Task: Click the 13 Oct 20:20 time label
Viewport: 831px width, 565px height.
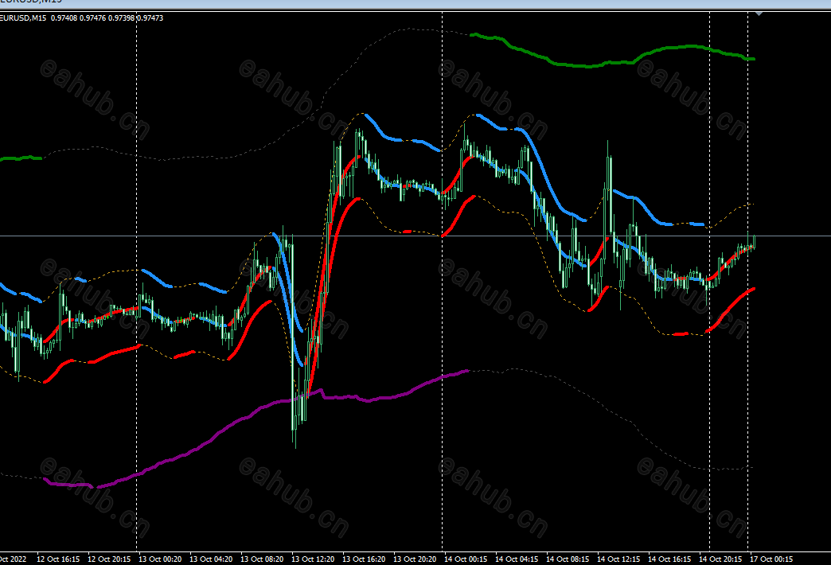Action: 415,559
